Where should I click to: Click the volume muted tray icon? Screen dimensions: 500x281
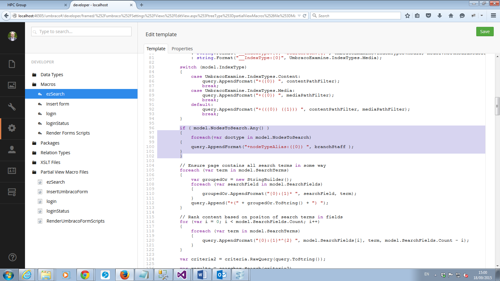pyautogui.click(x=466, y=275)
